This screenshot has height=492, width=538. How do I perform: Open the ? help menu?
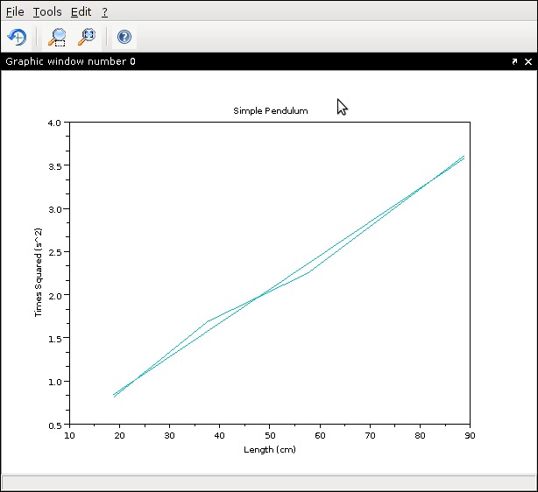click(104, 12)
